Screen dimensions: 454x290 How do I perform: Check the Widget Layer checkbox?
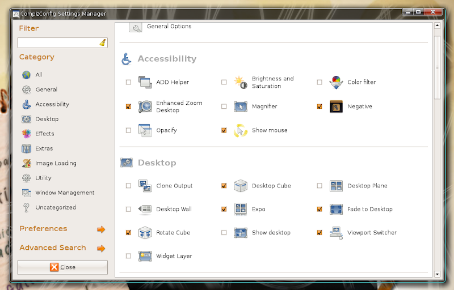point(128,256)
